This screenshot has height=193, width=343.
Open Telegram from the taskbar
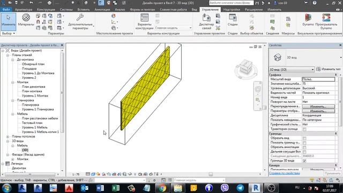pyautogui.click(x=240, y=188)
